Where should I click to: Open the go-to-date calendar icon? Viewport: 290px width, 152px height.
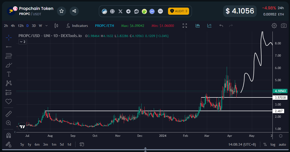[82, 144]
